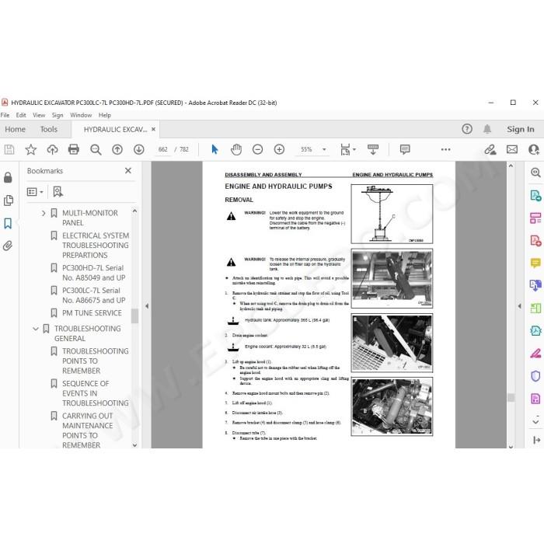Add a comment note icon
544x544 pixels.
[x=405, y=149]
